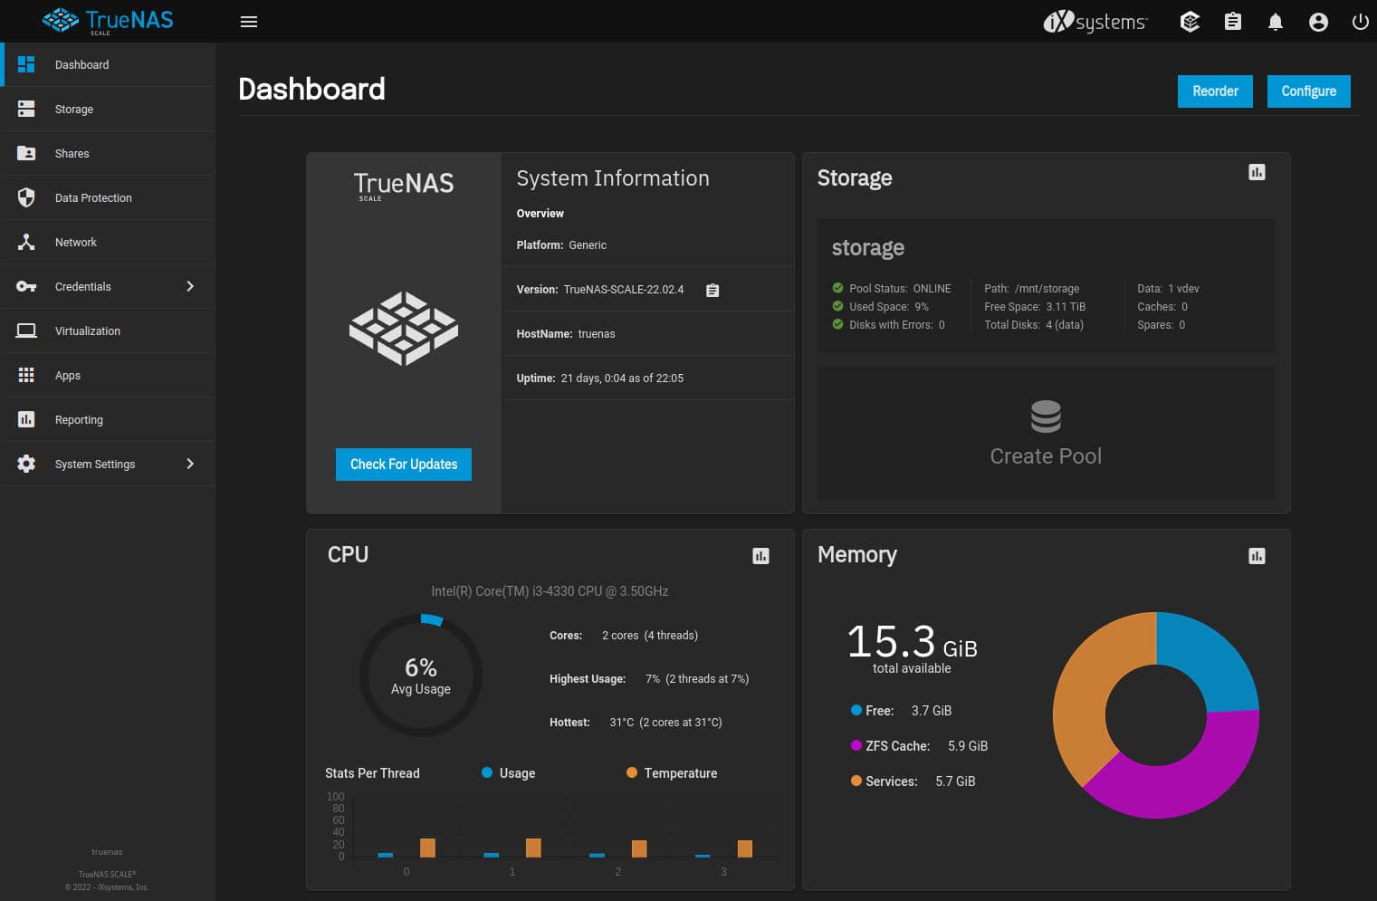Open the user account icon
This screenshot has width=1377, height=901.
coord(1318,21)
